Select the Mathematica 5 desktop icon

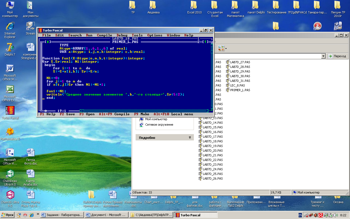tap(10, 134)
